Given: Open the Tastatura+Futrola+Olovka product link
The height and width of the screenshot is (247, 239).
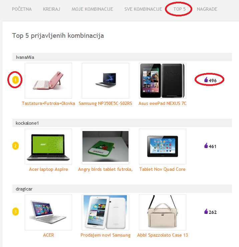Looking at the screenshot, I should [x=48, y=103].
